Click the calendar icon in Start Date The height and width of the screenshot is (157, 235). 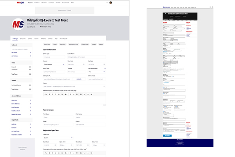pyautogui.click(x=85, y=64)
